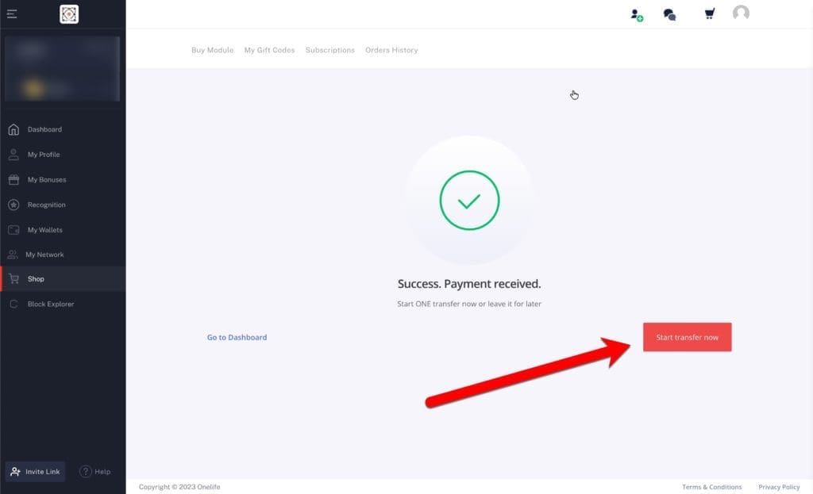Navigate to My Network in sidebar

[44, 255]
